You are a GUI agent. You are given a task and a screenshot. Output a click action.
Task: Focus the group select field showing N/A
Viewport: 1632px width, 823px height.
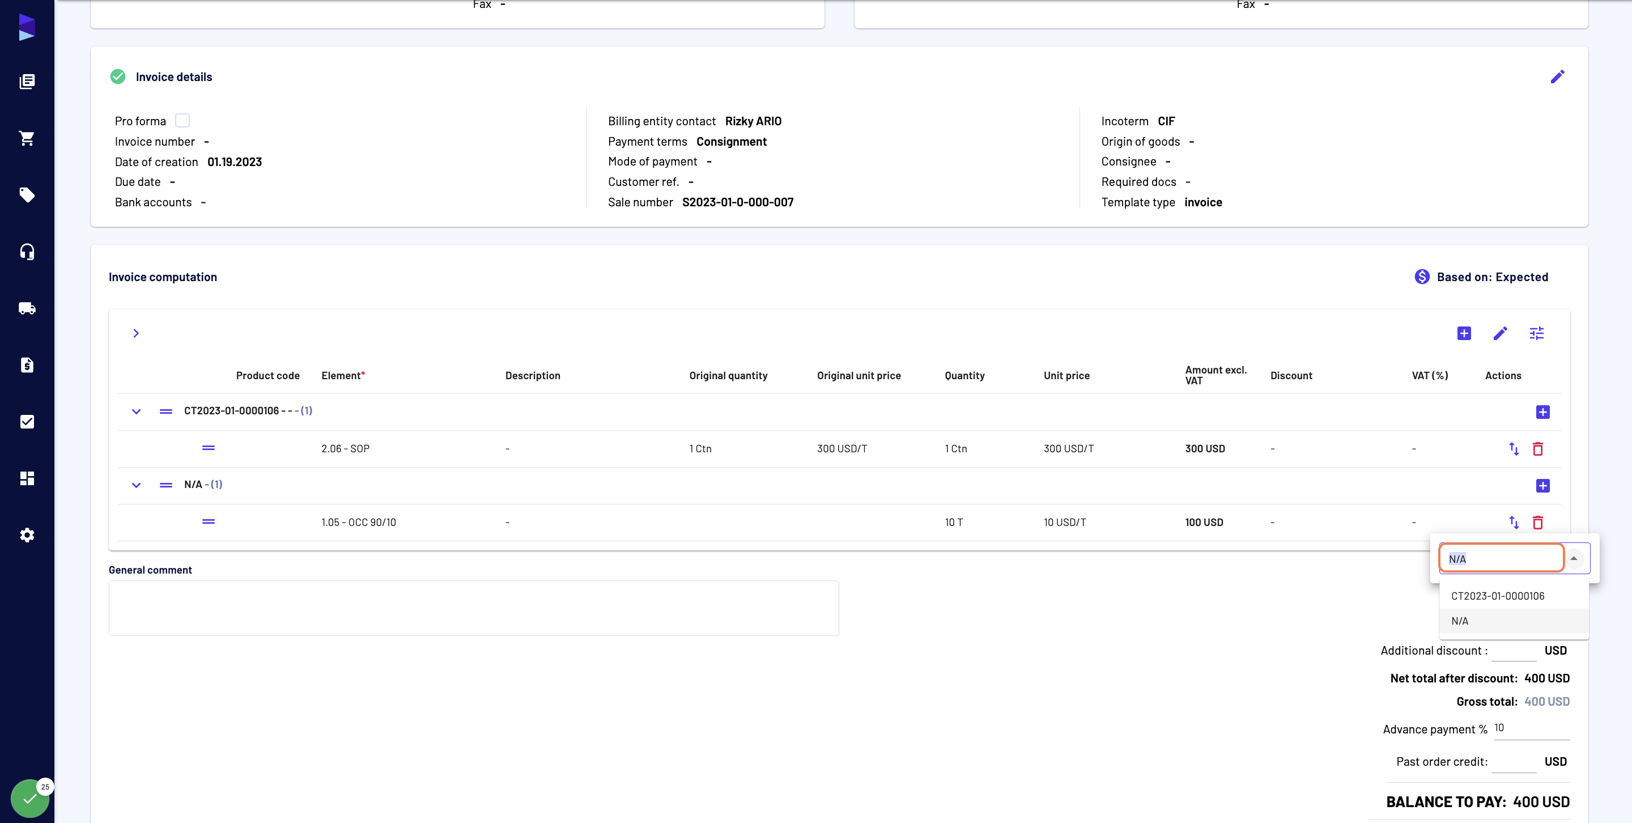[x=1502, y=558]
